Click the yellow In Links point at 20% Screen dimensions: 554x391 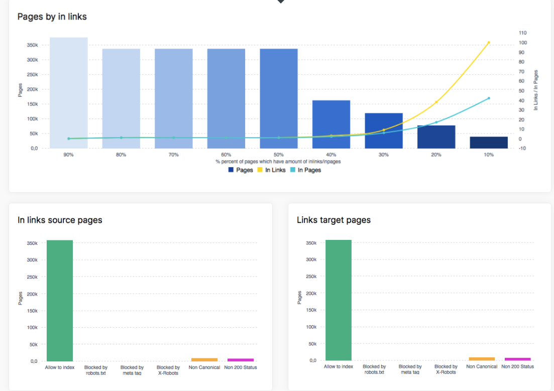pos(436,102)
